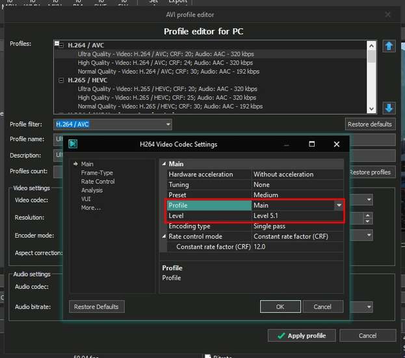Move profile down with blue down arrow
The image size is (405, 358).
click(x=389, y=107)
